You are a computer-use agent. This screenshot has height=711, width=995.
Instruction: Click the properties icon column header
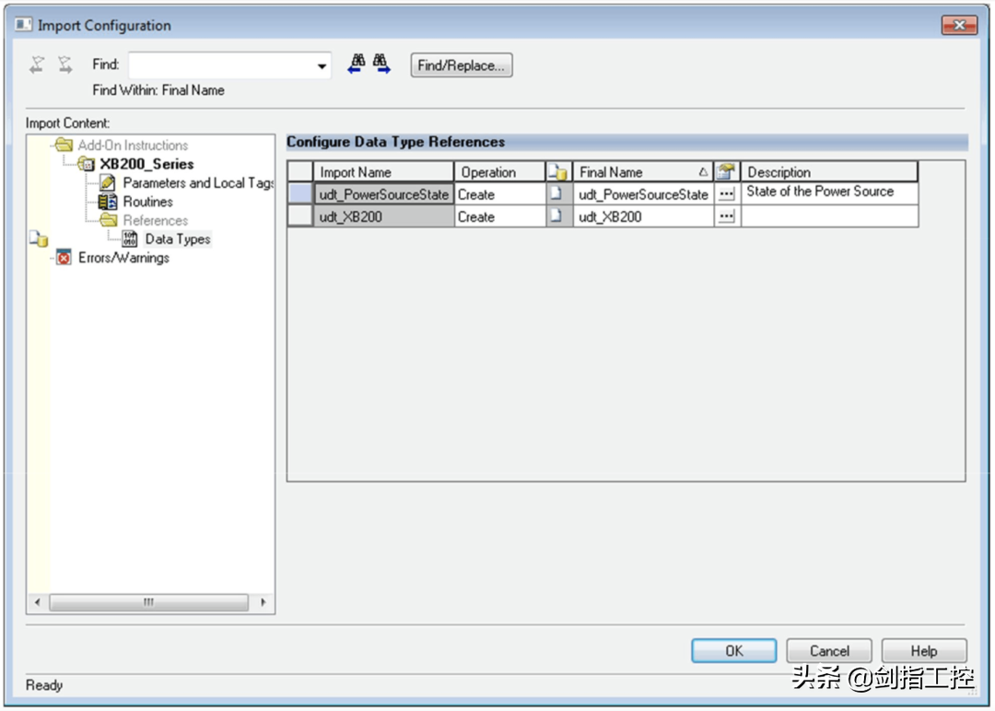click(x=726, y=172)
